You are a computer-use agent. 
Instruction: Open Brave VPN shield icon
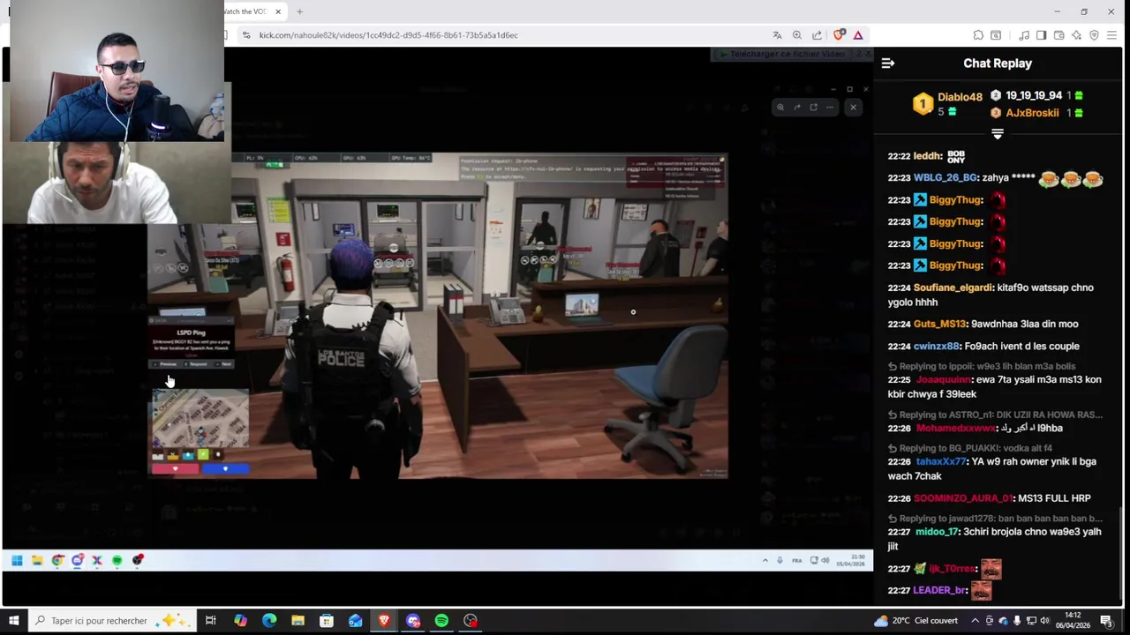[x=1094, y=35]
